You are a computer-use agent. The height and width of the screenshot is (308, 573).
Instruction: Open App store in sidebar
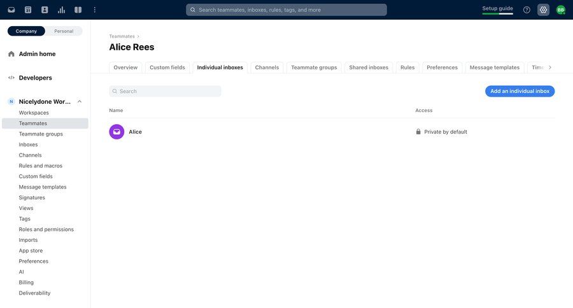pos(31,250)
